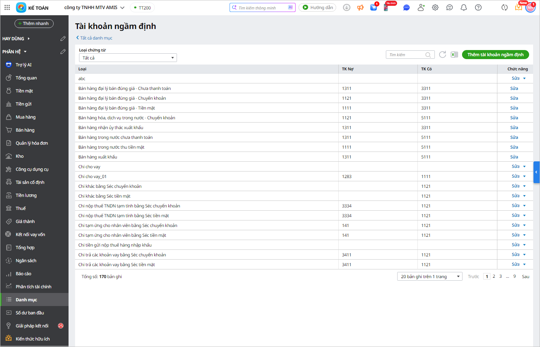
Task: Open the notifications bell icon
Action: (x=463, y=8)
